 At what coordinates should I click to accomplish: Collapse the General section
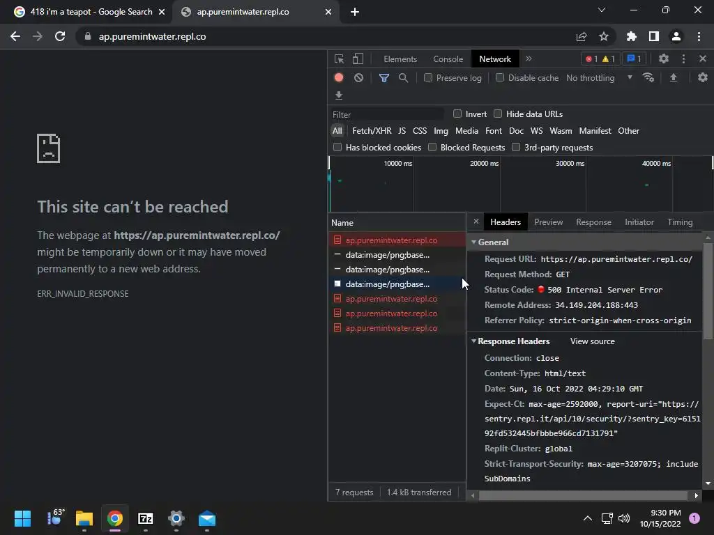[x=473, y=242]
